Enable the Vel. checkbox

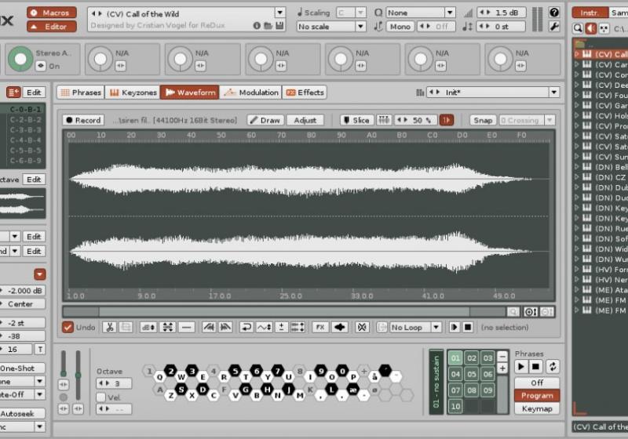[x=101, y=397]
